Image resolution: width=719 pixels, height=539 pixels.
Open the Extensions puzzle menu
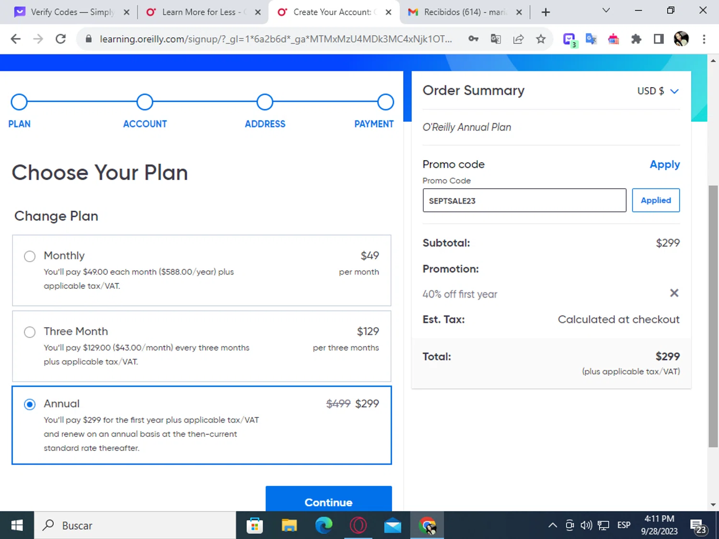pyautogui.click(x=636, y=39)
